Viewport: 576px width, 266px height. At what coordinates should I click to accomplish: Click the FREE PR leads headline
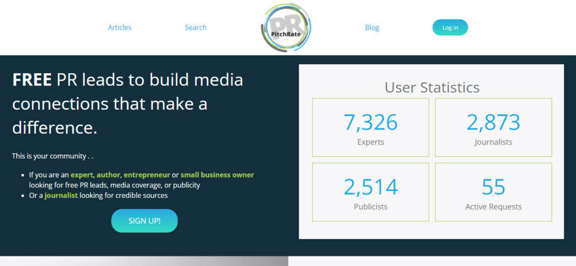128,104
